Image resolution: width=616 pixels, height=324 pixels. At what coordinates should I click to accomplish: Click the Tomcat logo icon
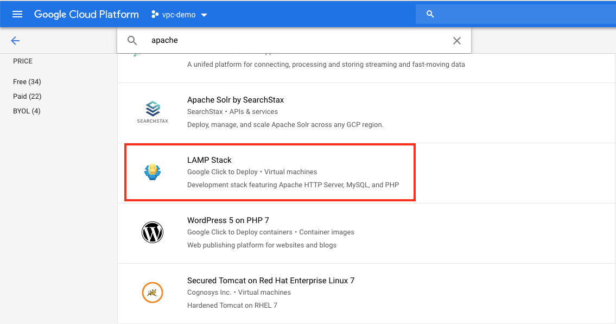pos(153,293)
